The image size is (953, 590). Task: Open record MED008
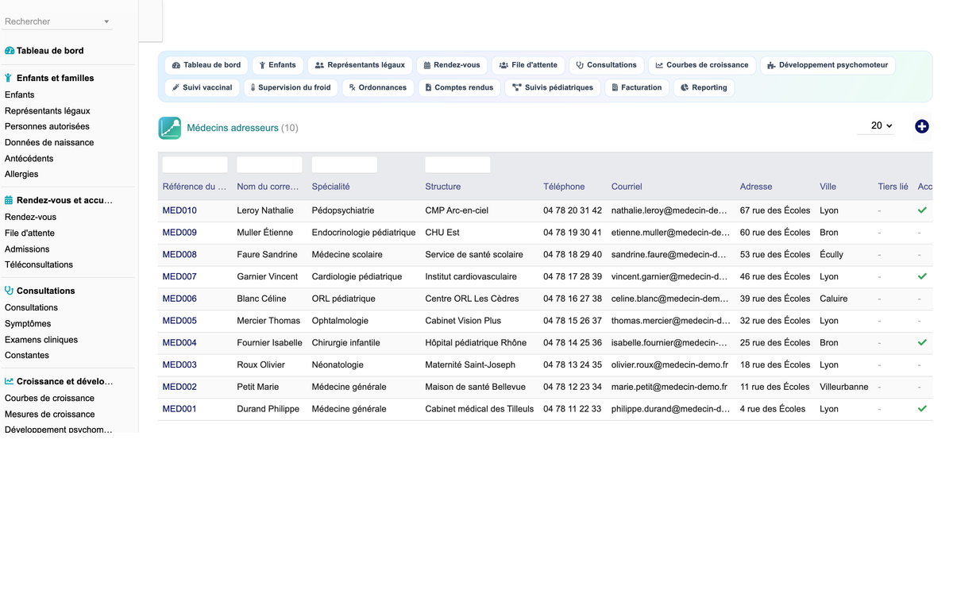(179, 255)
